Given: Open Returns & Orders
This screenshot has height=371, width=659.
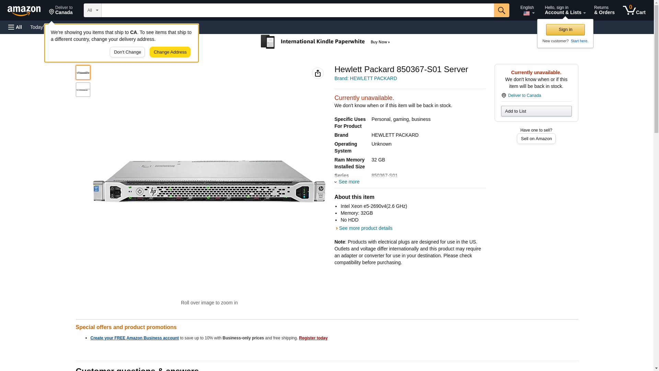Looking at the screenshot, I should tap(604, 10).
